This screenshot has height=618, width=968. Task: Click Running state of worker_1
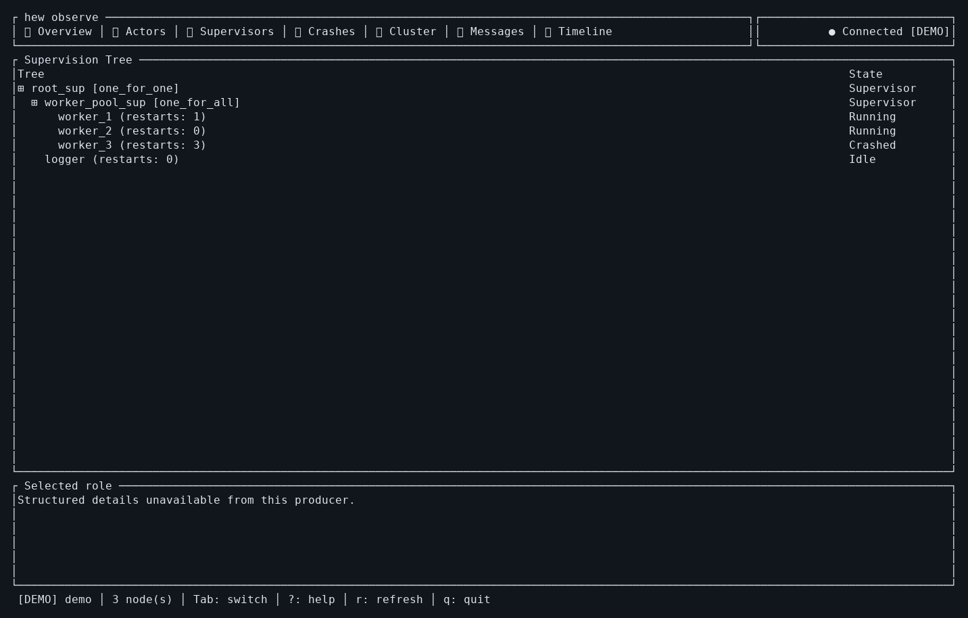[x=873, y=117]
